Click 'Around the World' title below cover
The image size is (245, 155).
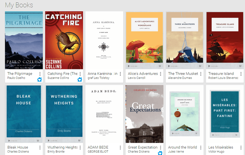pyautogui.click(x=182, y=147)
